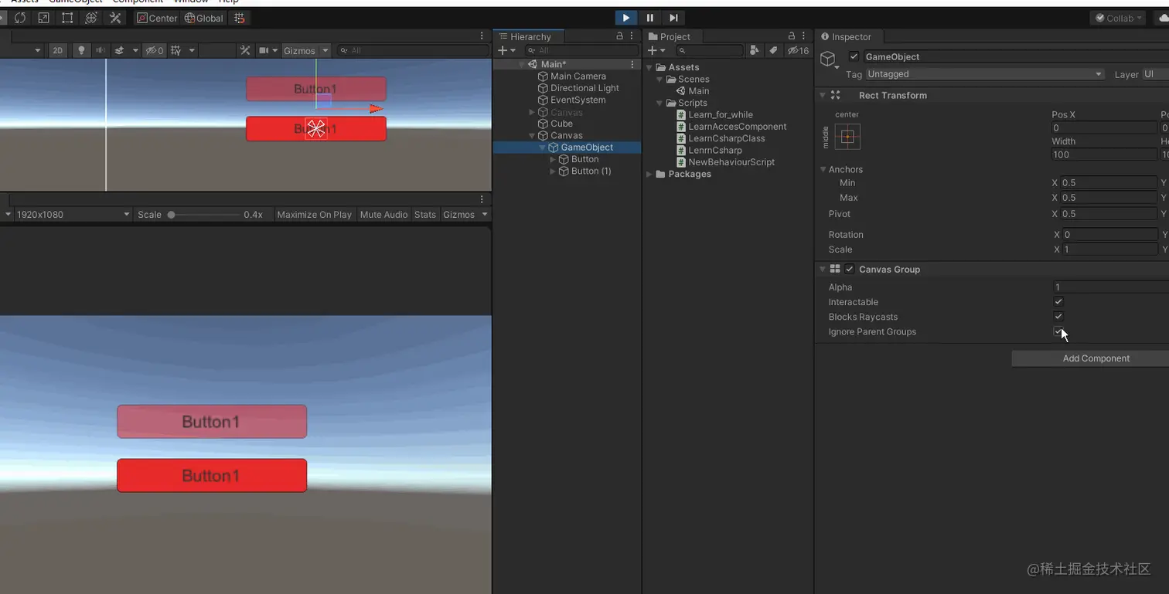Toggle scene audio speaker icon
Image resolution: width=1169 pixels, height=594 pixels.
click(x=101, y=50)
